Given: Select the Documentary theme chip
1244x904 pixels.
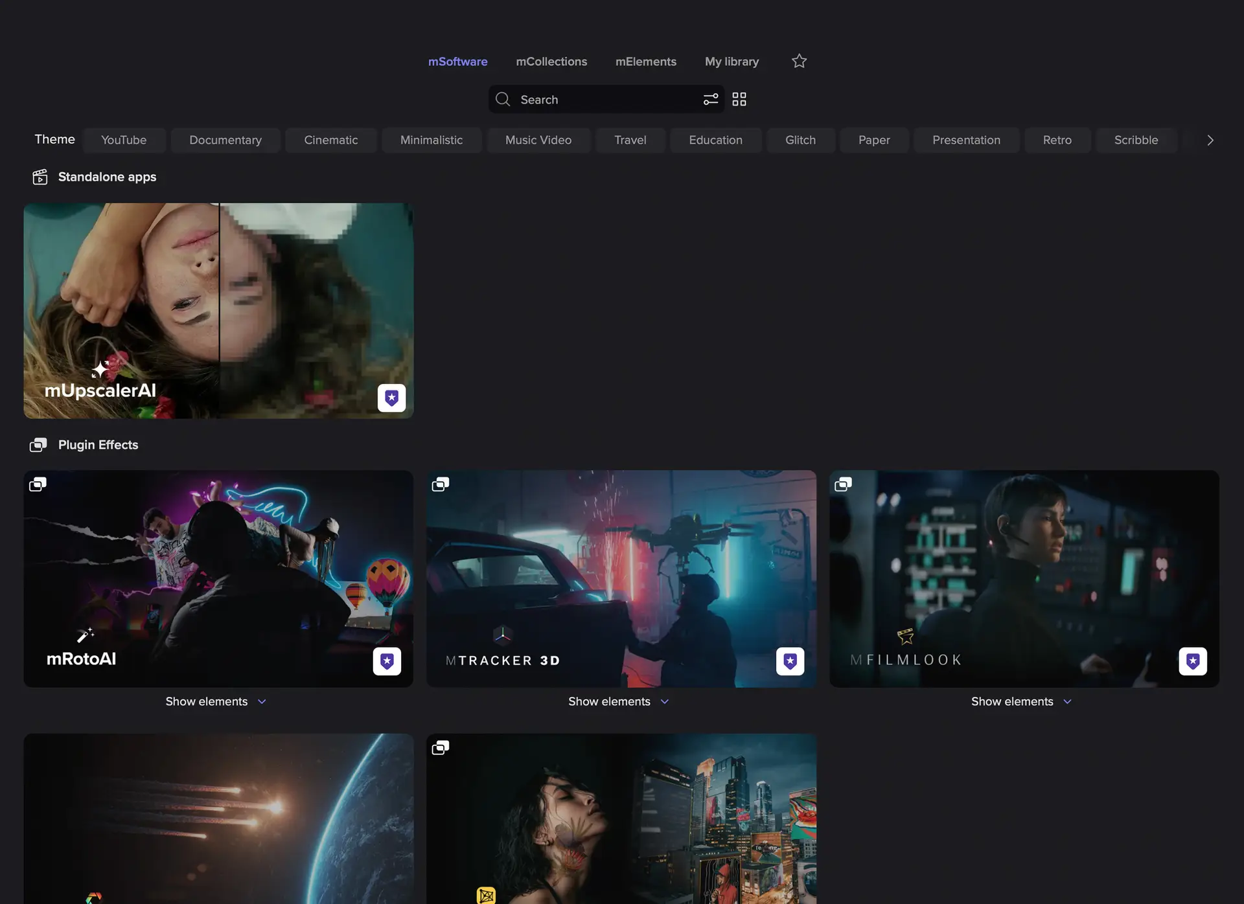Looking at the screenshot, I should [225, 140].
